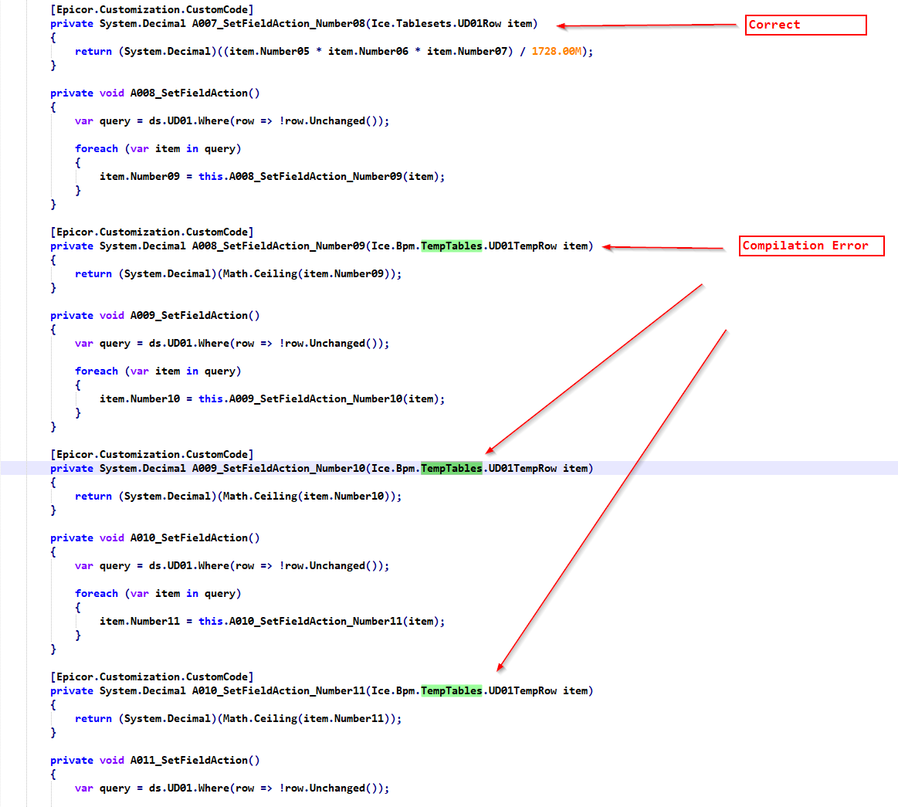Image resolution: width=898 pixels, height=807 pixels.
Task: Click highlighted TempTables in A010_SetFieldAction_Number11 signature
Action: (x=451, y=690)
